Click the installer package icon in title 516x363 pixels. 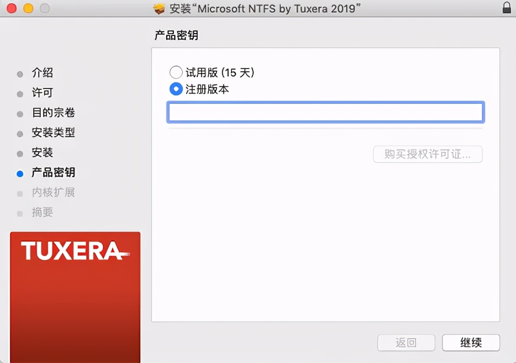(x=159, y=9)
